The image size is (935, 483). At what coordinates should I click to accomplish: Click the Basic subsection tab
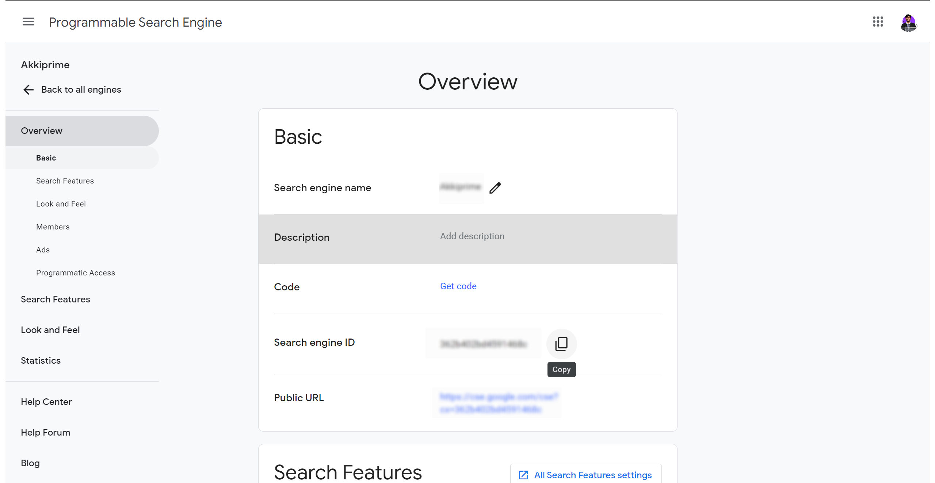pyautogui.click(x=46, y=158)
